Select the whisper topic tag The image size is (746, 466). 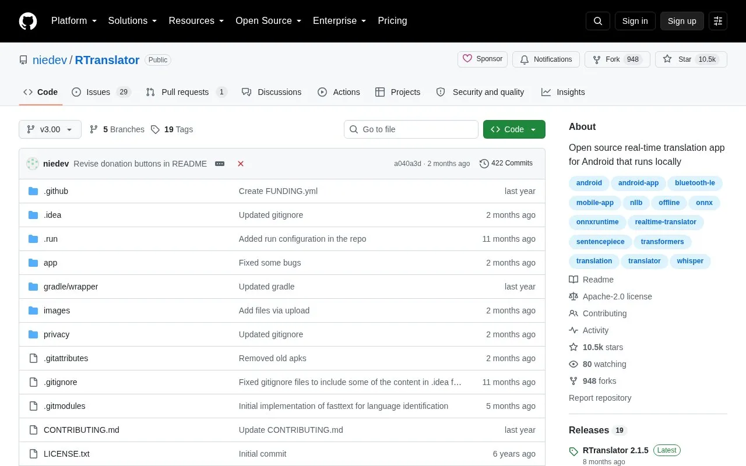pyautogui.click(x=690, y=261)
